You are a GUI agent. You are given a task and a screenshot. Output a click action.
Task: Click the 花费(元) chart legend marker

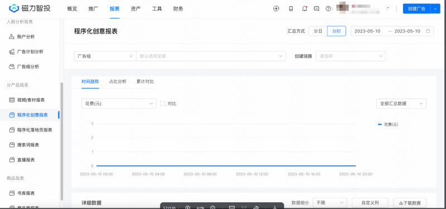tap(380, 124)
